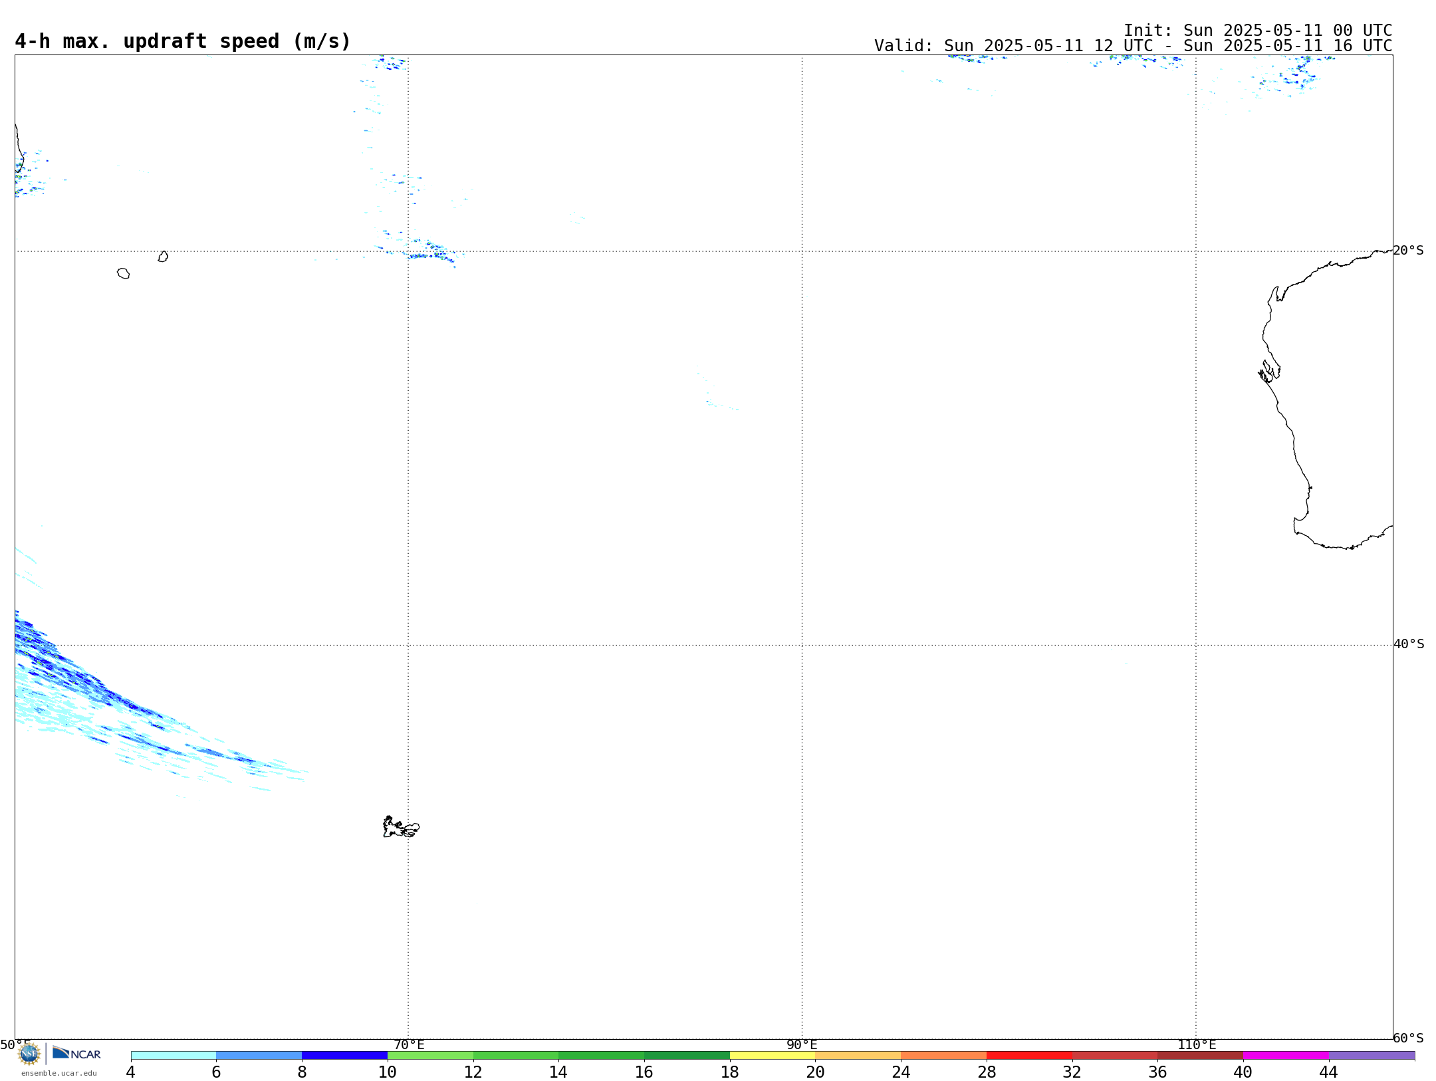Select the yellow 18-20 color swatch
This screenshot has width=1436, height=1081.
pyautogui.click(x=773, y=1056)
